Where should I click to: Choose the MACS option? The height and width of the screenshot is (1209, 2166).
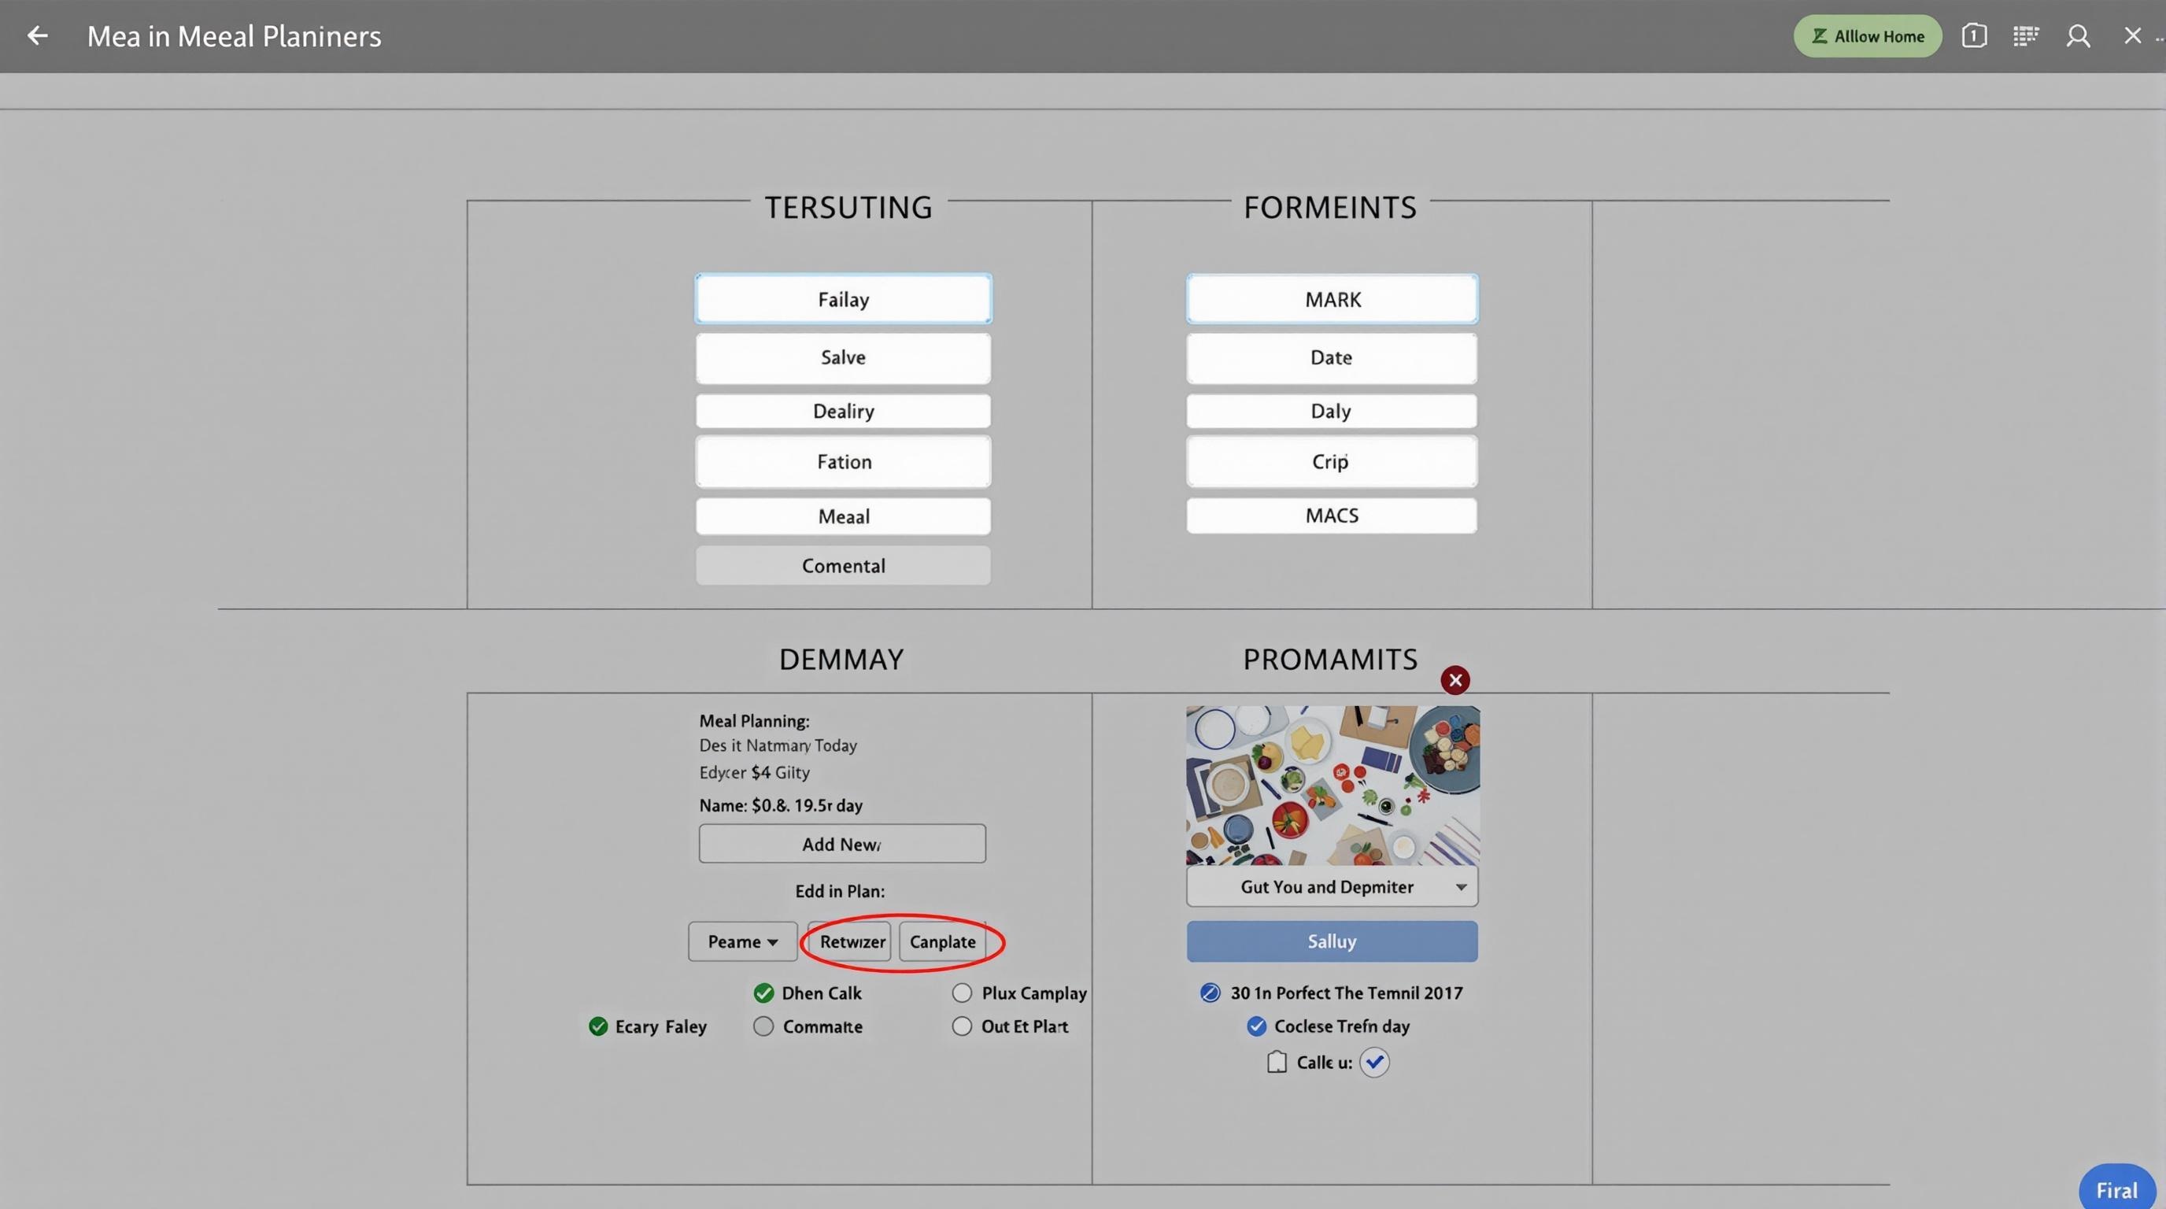point(1331,516)
